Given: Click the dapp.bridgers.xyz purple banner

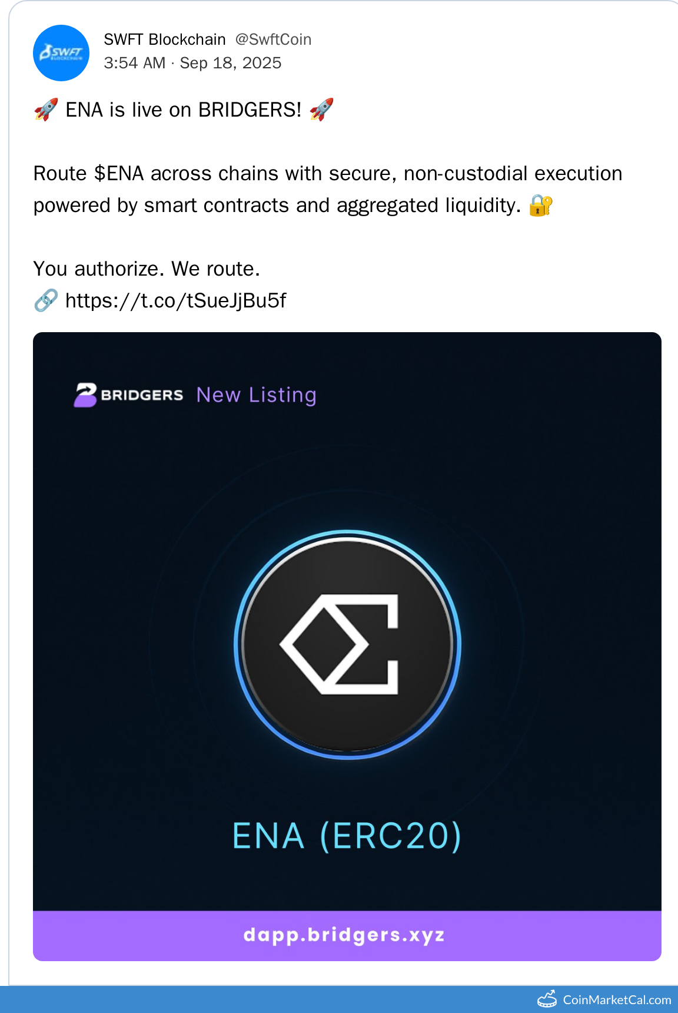Looking at the screenshot, I should pyautogui.click(x=347, y=935).
